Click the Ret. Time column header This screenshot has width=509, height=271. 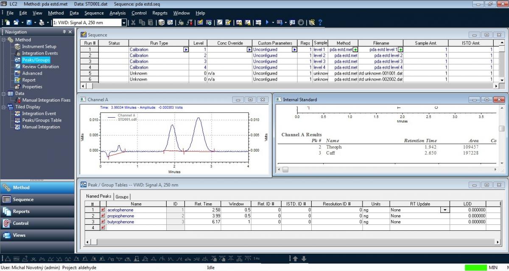point(203,204)
